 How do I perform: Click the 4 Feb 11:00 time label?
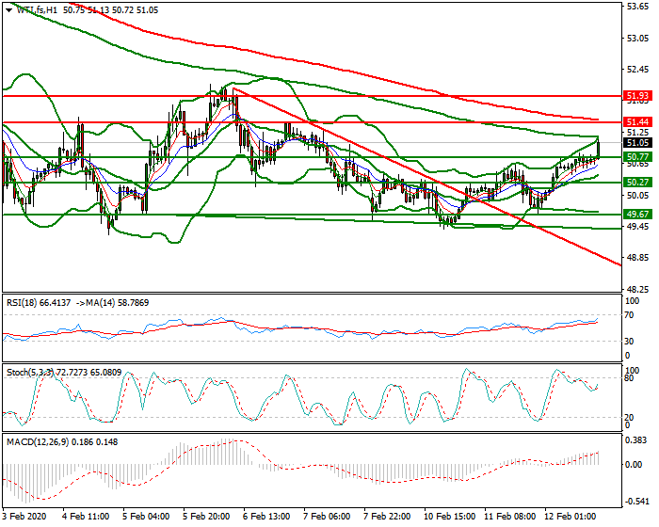pos(86,516)
